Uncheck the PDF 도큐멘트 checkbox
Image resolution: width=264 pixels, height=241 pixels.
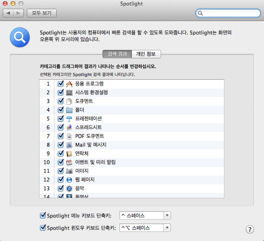[61, 136]
